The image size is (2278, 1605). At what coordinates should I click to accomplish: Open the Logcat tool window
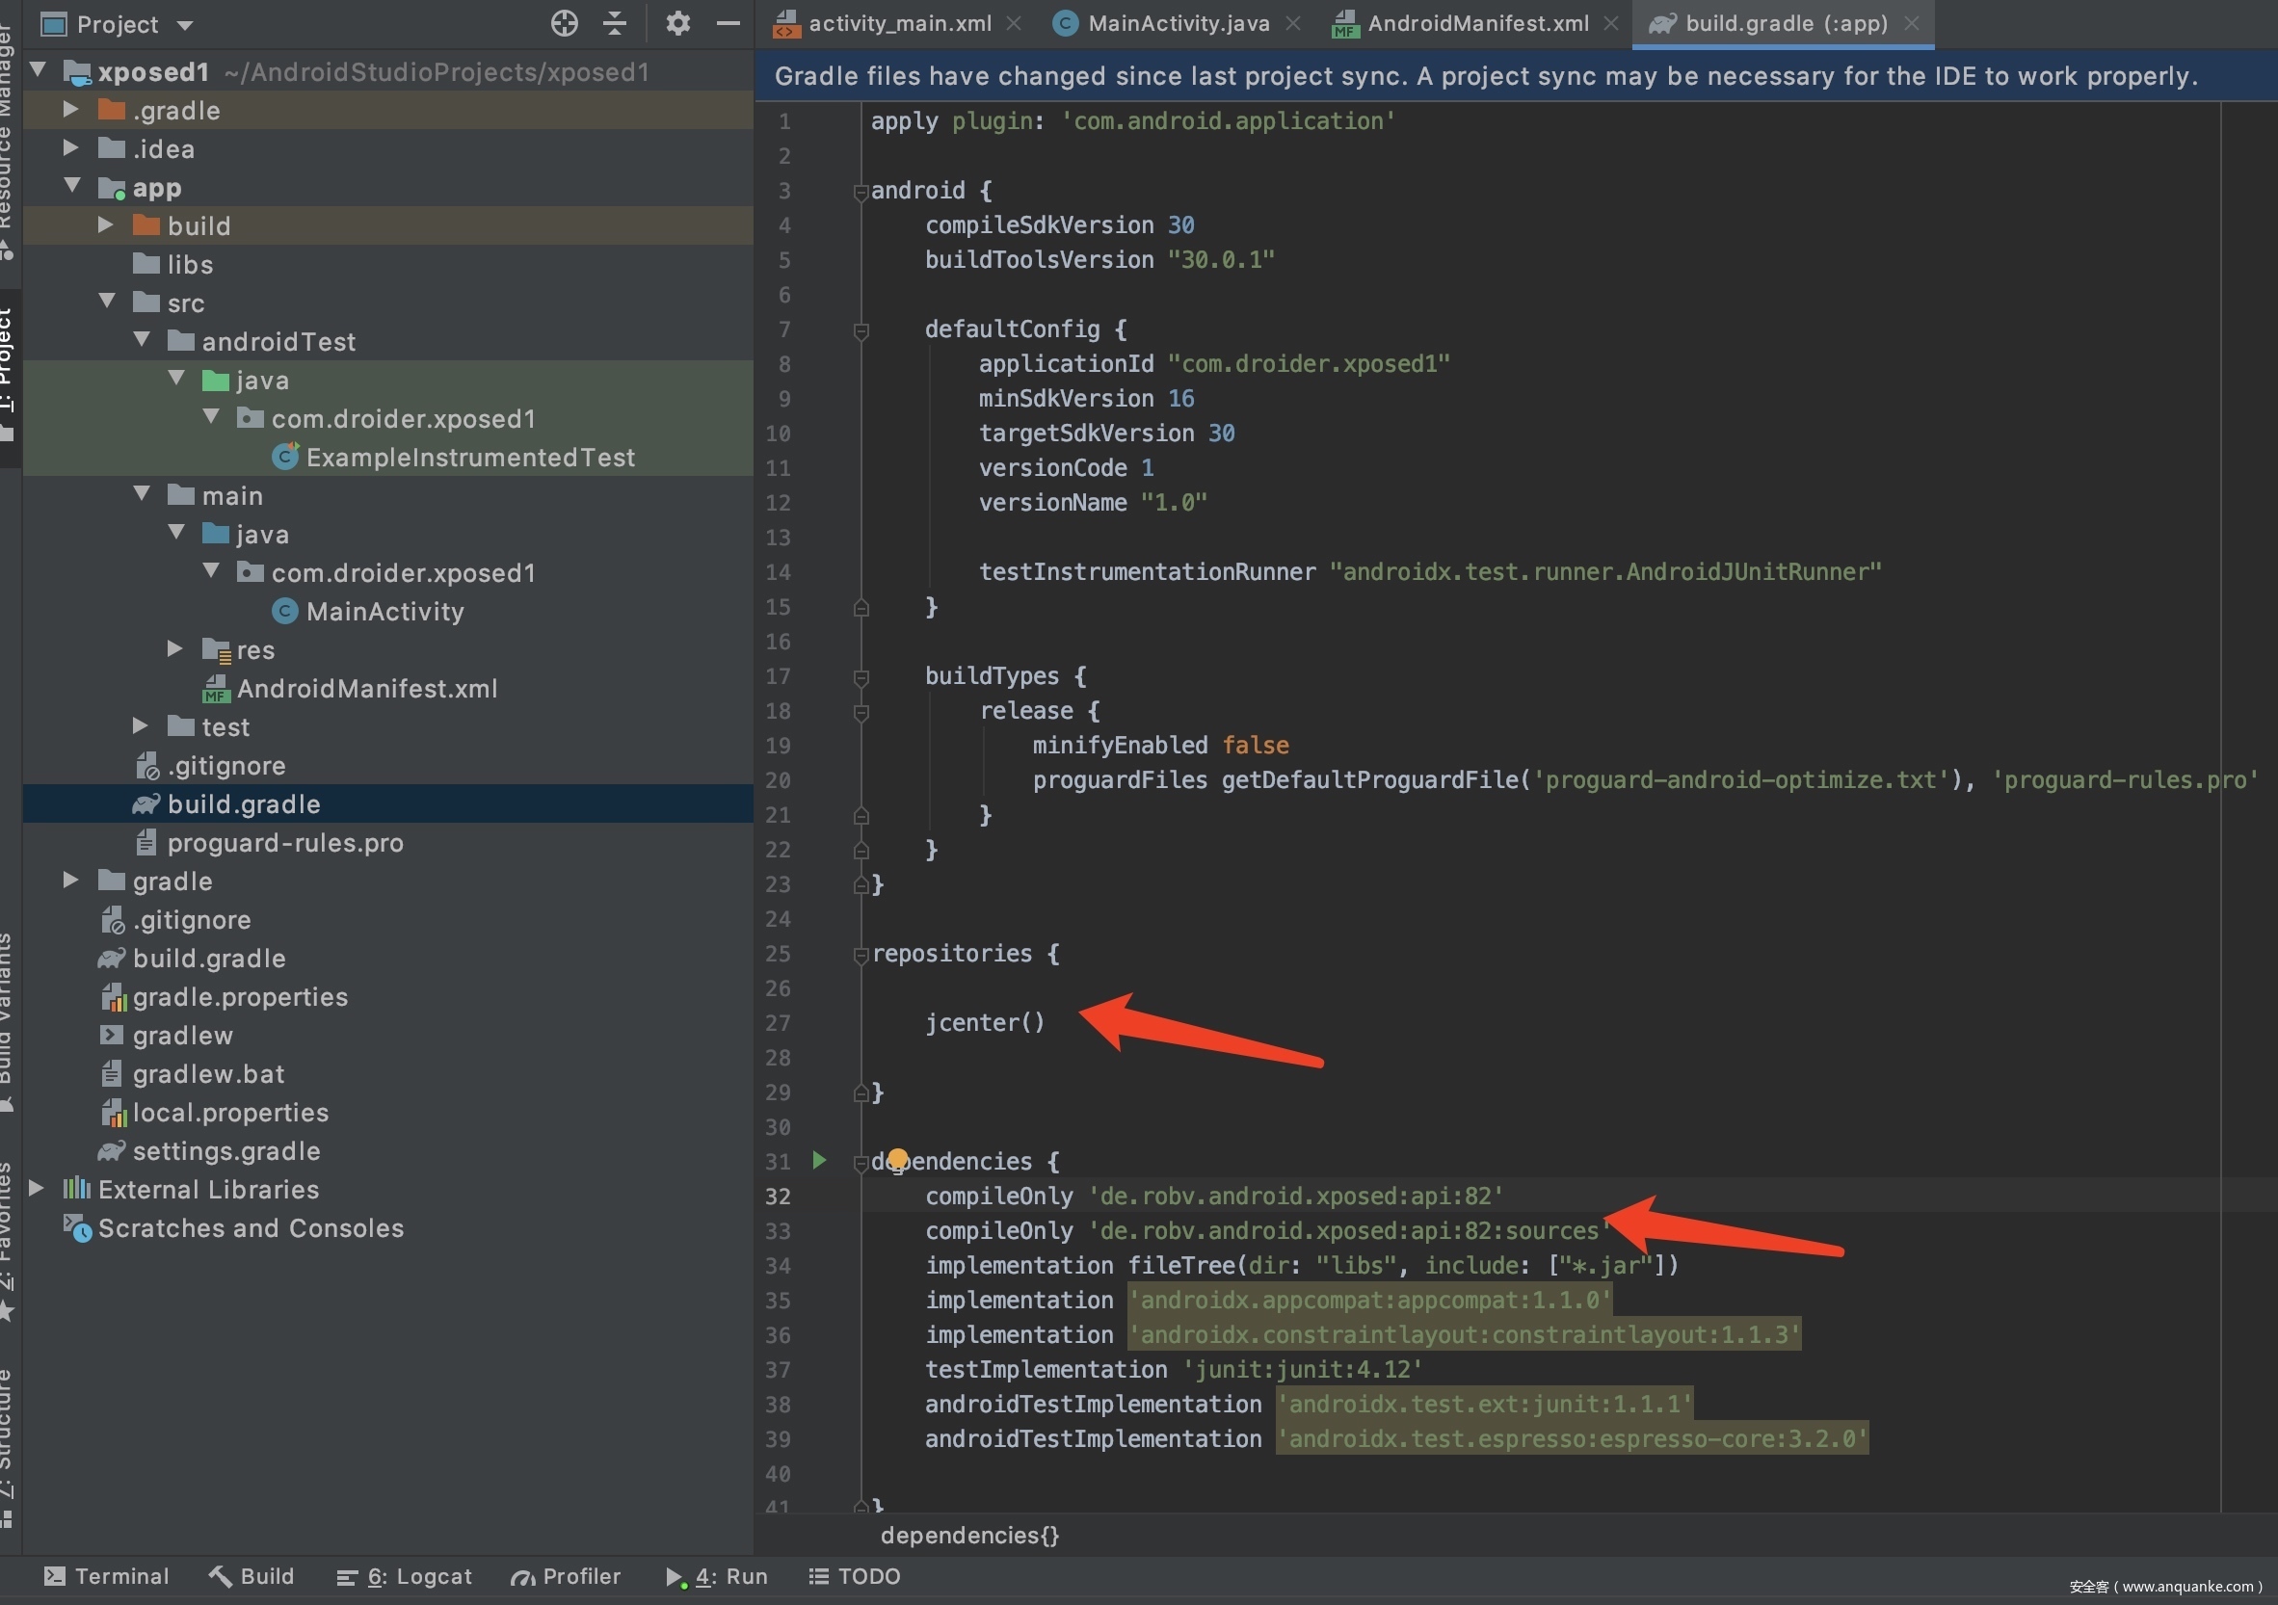click(x=405, y=1576)
